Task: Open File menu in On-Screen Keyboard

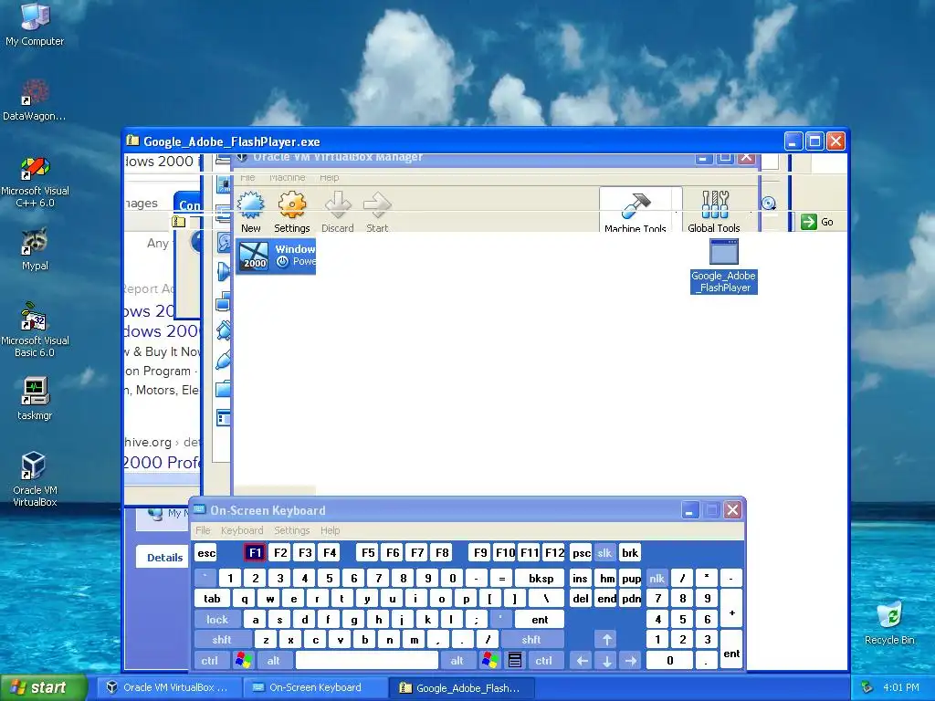Action: [x=204, y=530]
